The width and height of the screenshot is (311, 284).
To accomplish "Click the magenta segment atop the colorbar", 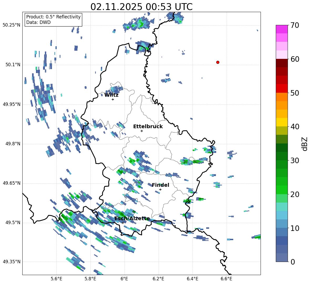I will (282, 29).
